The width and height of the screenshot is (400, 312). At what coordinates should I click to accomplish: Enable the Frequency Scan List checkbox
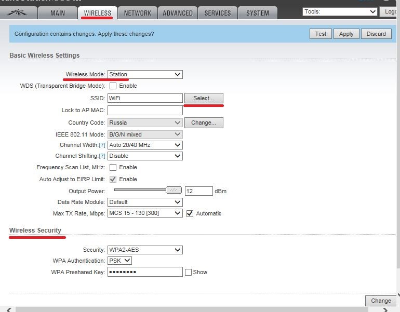pos(113,168)
